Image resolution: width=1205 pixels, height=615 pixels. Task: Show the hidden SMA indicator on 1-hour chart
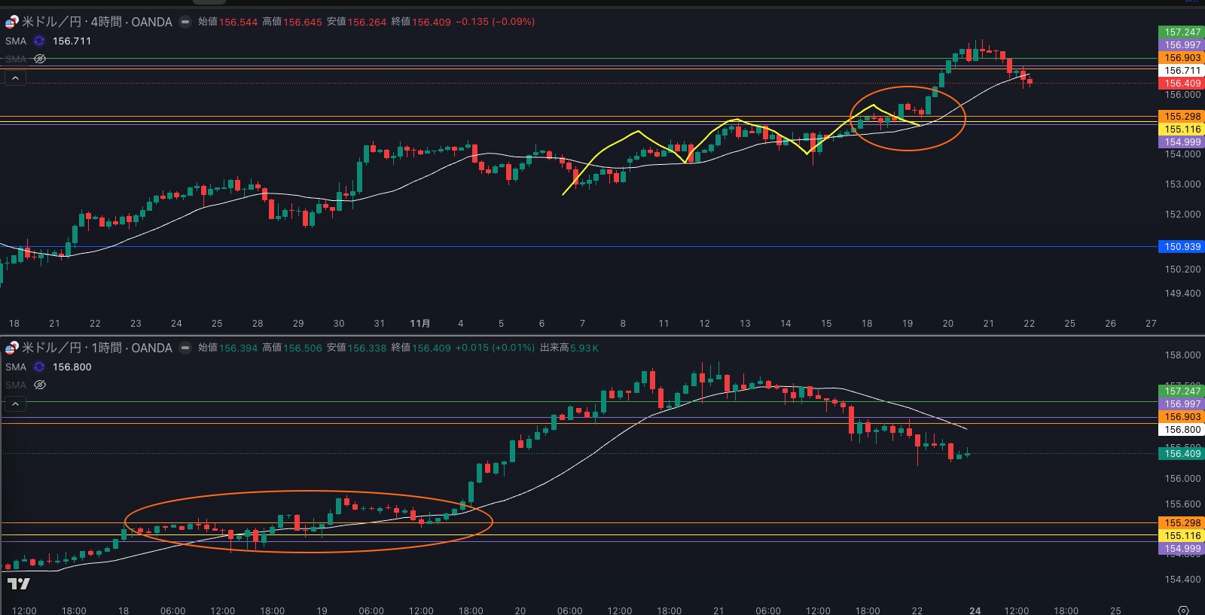[40, 385]
